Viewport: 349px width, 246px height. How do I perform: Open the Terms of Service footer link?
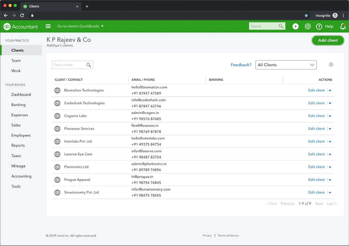point(228,236)
